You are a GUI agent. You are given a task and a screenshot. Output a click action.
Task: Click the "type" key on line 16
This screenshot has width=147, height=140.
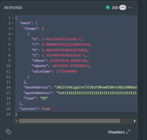(30, 98)
